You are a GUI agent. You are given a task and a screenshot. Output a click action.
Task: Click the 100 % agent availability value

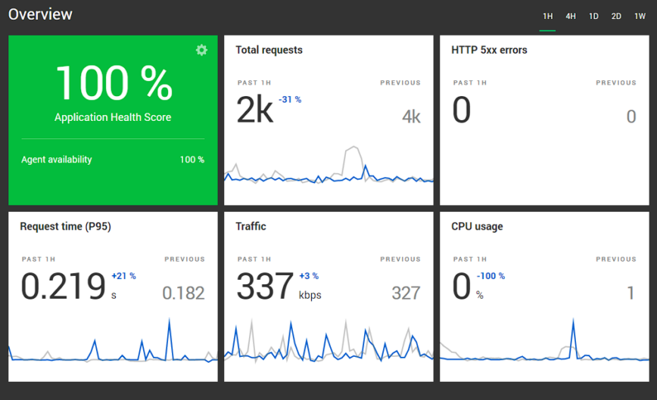coord(192,160)
